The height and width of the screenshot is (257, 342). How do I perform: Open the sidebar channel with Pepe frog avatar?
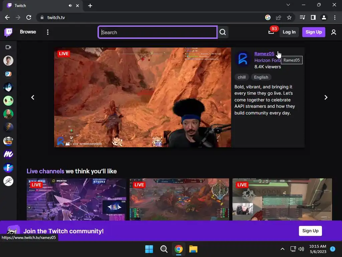8,141
